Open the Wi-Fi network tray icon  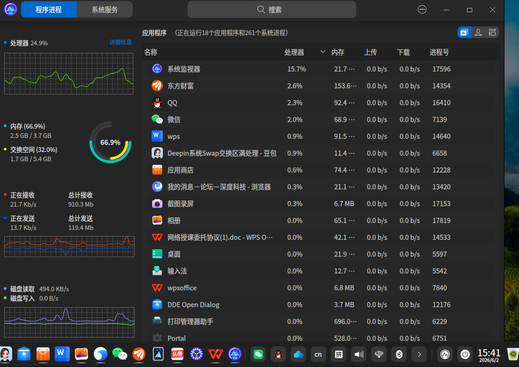[379, 354]
